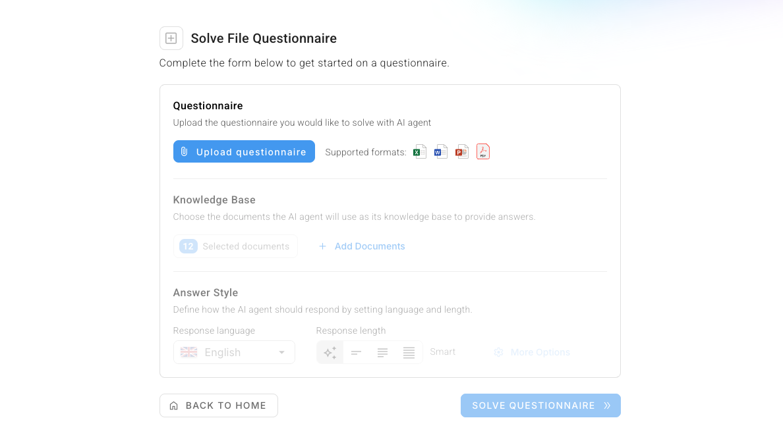
Task: Click the PDF format icon
Action: click(483, 151)
